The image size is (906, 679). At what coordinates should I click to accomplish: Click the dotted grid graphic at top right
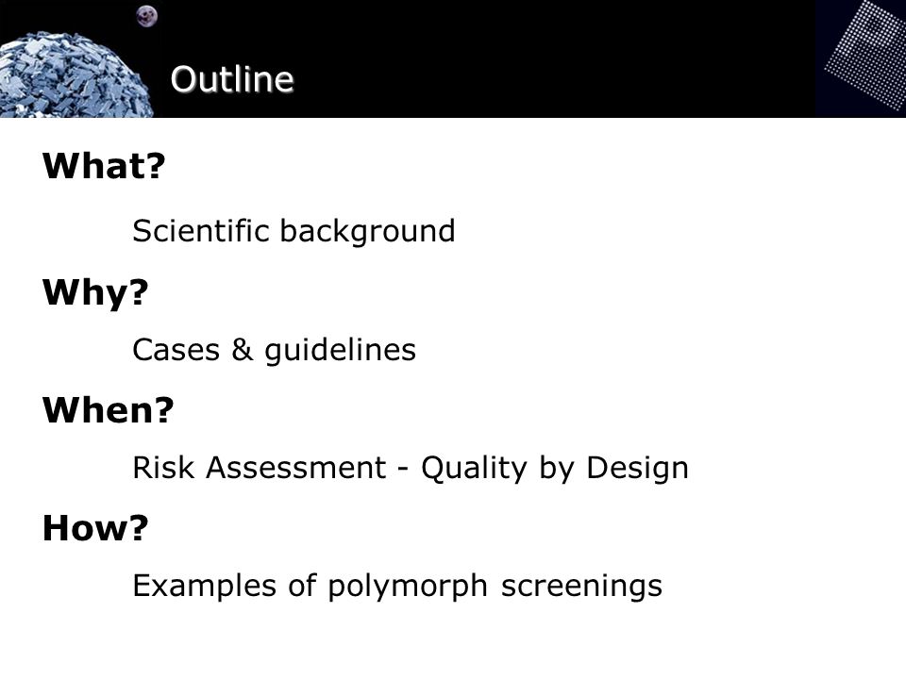point(865,55)
